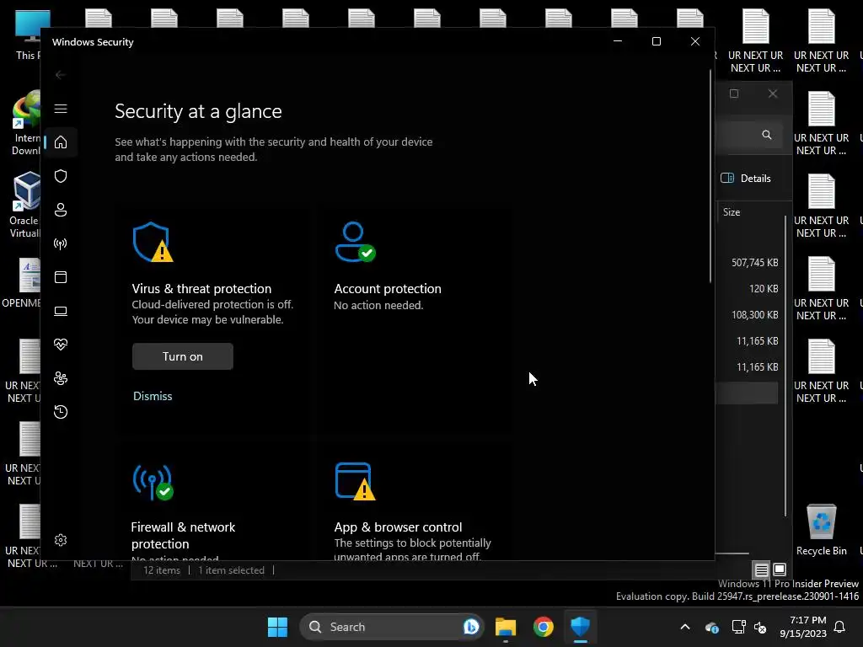The height and width of the screenshot is (647, 863).
Task: Click search icon in File Explorer window
Action: pos(767,135)
